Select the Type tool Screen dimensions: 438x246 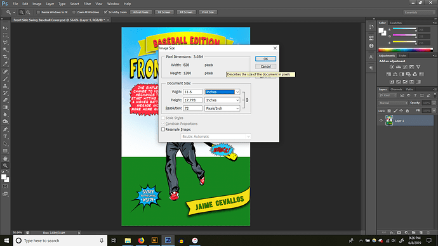pos(5,136)
